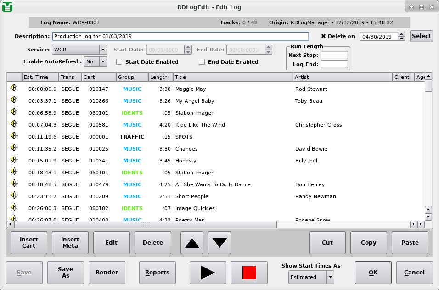
Task: Open the Service dropdown showing WCR
Action: tap(79, 50)
